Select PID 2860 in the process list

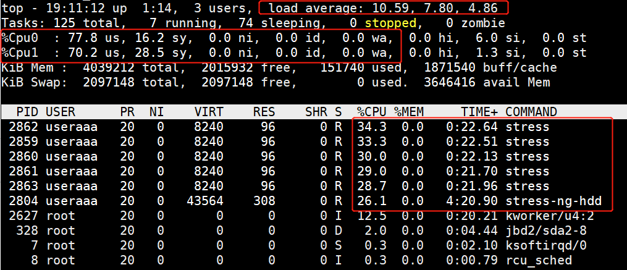point(23,156)
